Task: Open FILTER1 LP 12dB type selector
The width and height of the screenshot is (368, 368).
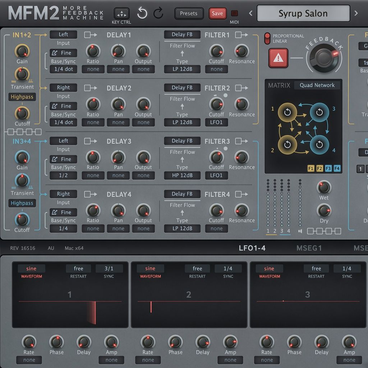Action: pos(182,69)
